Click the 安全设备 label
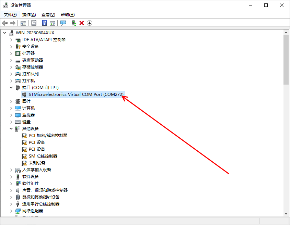 [x=30, y=47]
